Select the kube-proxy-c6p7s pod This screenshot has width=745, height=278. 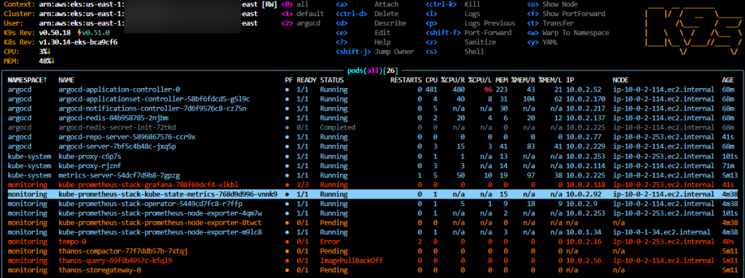pos(372,156)
